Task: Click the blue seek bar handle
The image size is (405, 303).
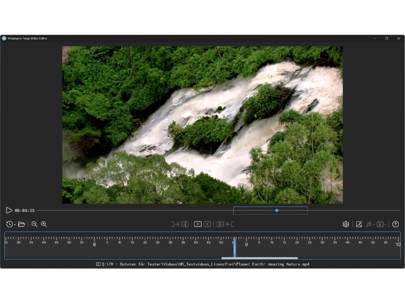Action: click(277, 211)
